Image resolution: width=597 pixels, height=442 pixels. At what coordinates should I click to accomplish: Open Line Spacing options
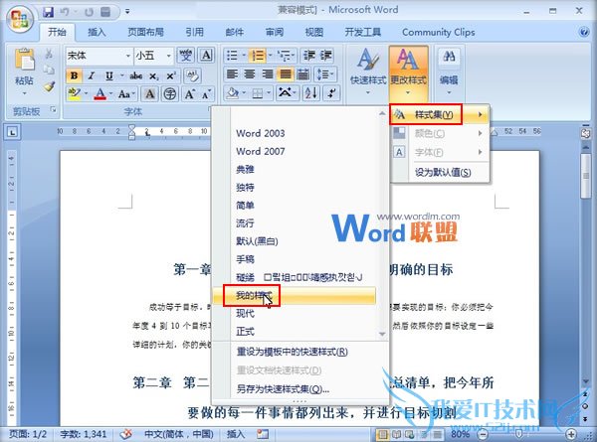pos(324,74)
